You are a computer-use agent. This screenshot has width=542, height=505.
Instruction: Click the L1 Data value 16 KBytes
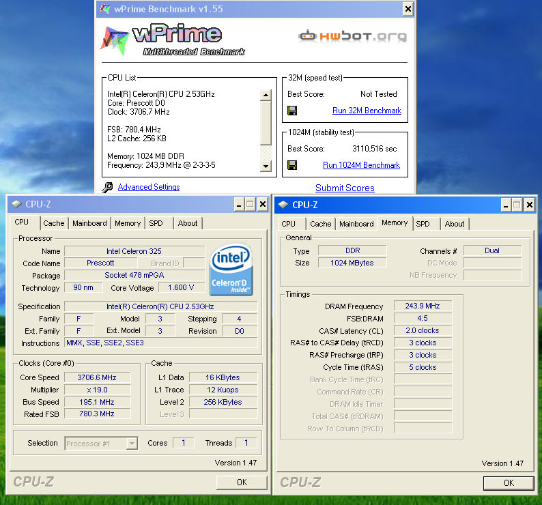click(x=223, y=377)
